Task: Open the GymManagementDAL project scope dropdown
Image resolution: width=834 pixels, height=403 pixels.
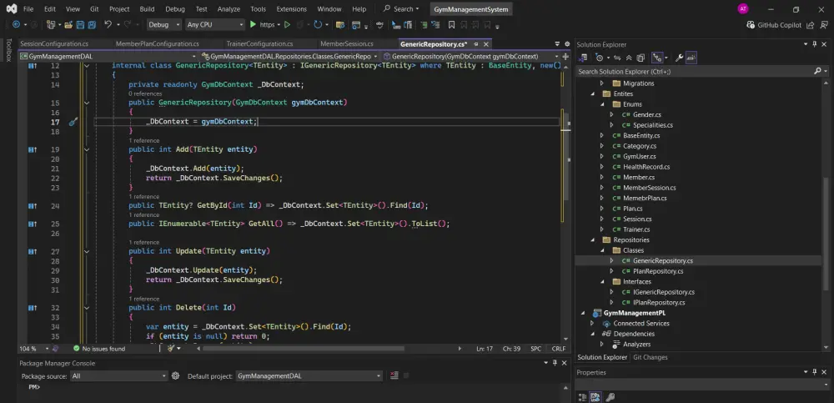Action: point(108,56)
